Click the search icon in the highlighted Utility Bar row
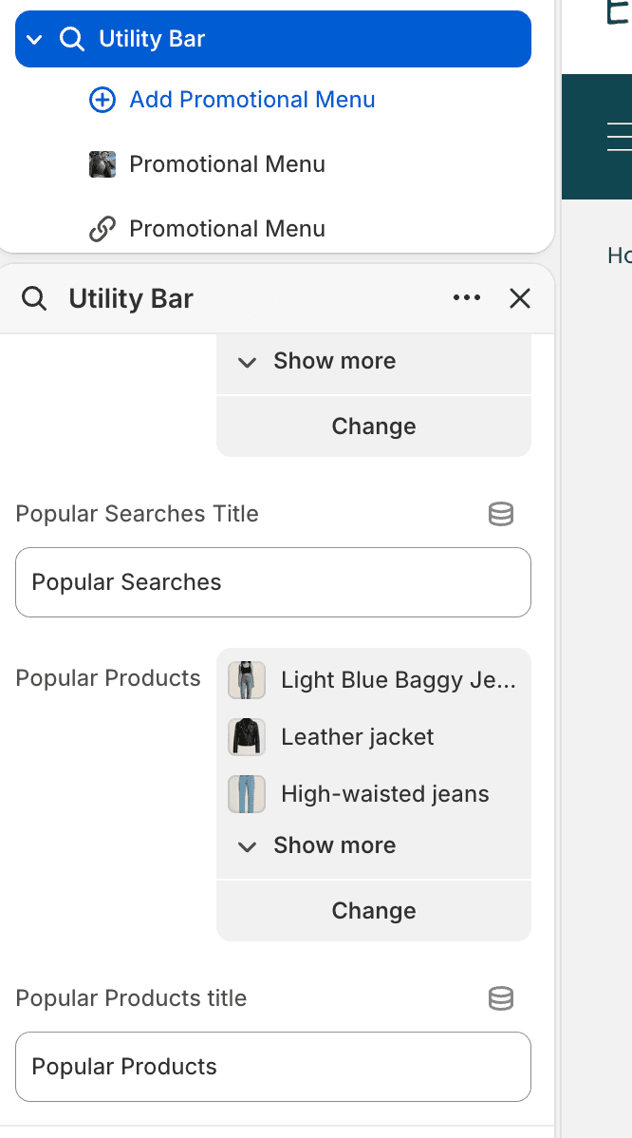632x1138 pixels. [x=71, y=38]
